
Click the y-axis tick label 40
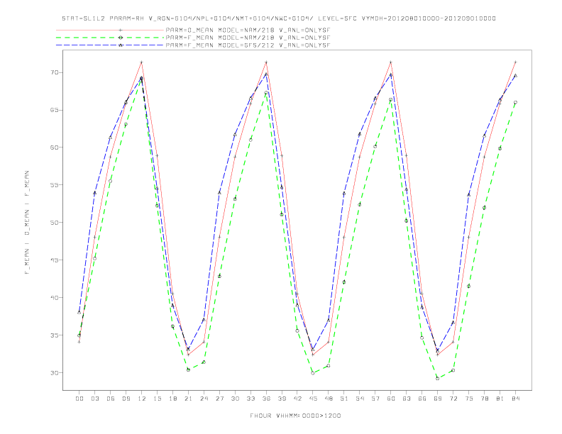coord(54,297)
